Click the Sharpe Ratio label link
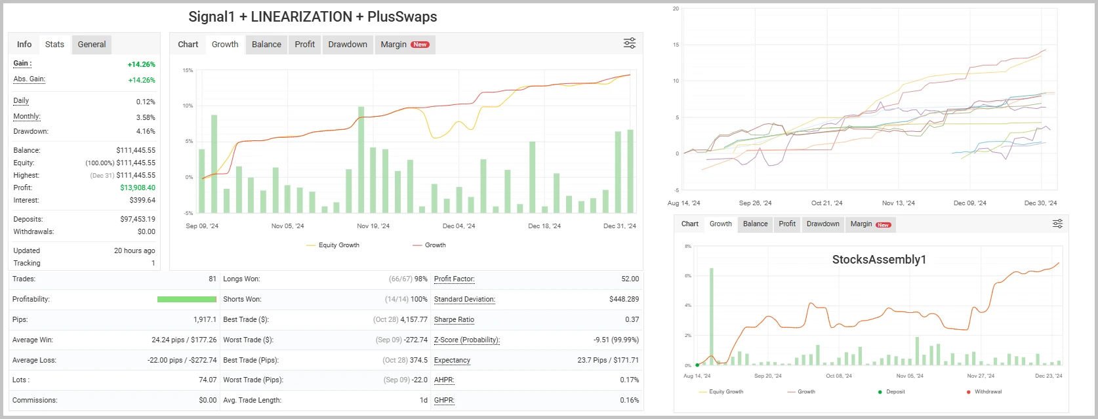The height and width of the screenshot is (419, 1098). (x=454, y=320)
